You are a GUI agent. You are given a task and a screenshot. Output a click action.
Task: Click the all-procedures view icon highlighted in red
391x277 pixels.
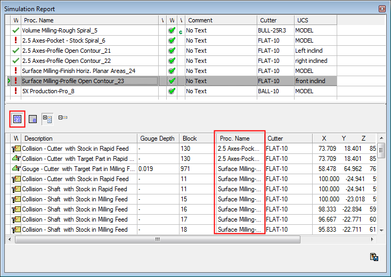tap(17, 119)
